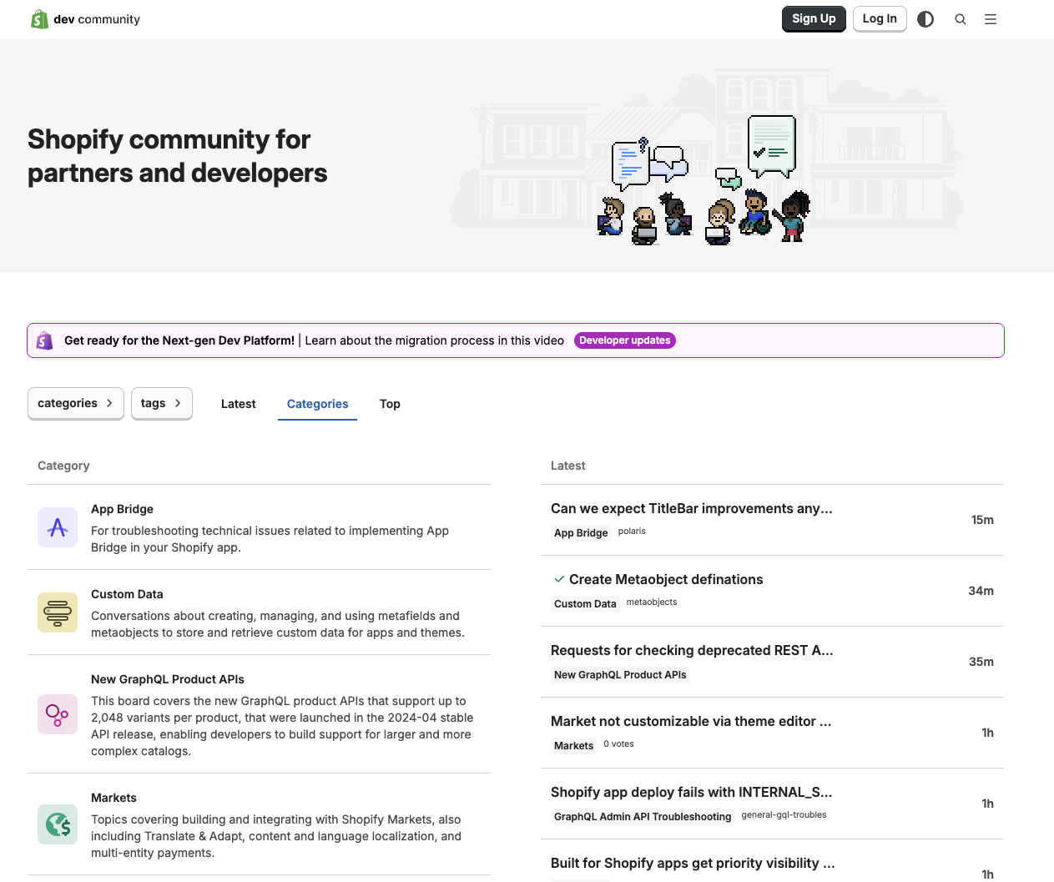The width and height of the screenshot is (1054, 882).
Task: Click the New GraphQL Product APIs icon
Action: pos(58,714)
